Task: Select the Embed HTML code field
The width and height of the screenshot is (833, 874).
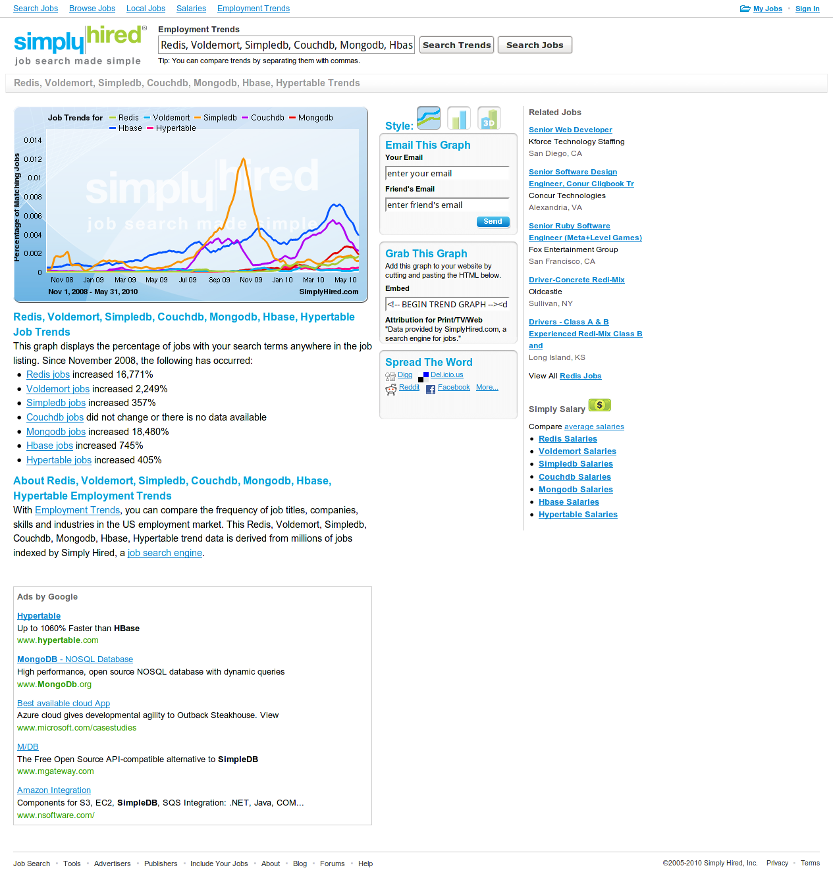Action: point(447,304)
